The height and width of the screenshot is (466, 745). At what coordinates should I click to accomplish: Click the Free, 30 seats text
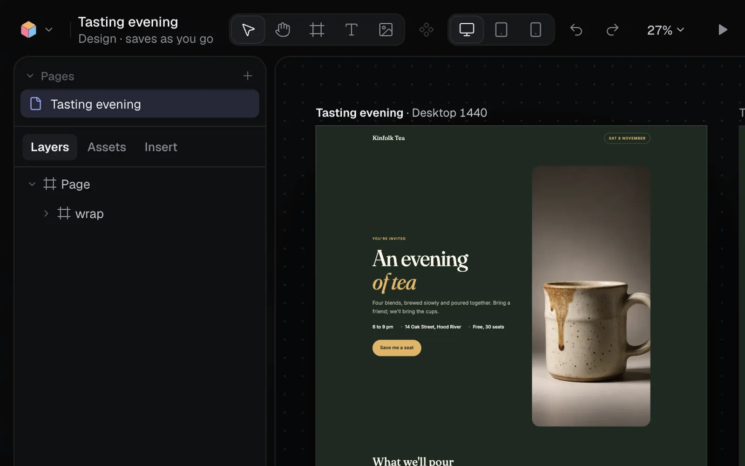point(488,327)
